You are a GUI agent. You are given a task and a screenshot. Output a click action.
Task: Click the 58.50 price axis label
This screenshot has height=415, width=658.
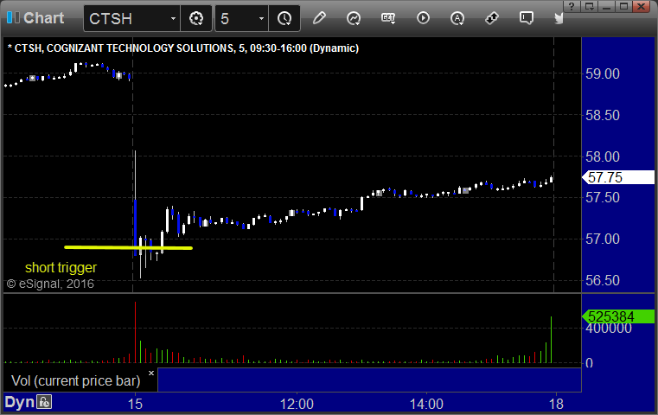(x=602, y=115)
